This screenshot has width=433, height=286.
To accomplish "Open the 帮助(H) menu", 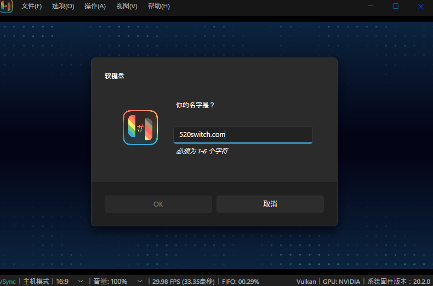I will 159,7.
